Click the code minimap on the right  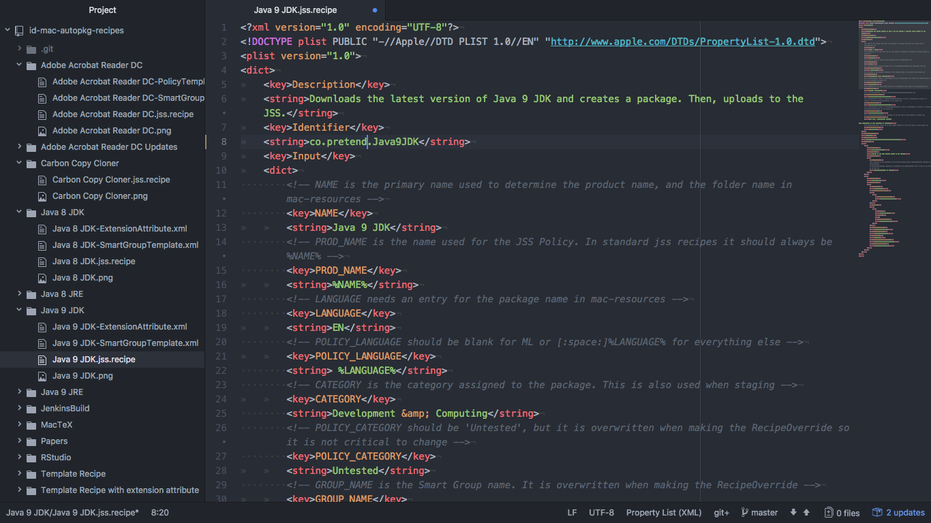pyautogui.click(x=894, y=138)
